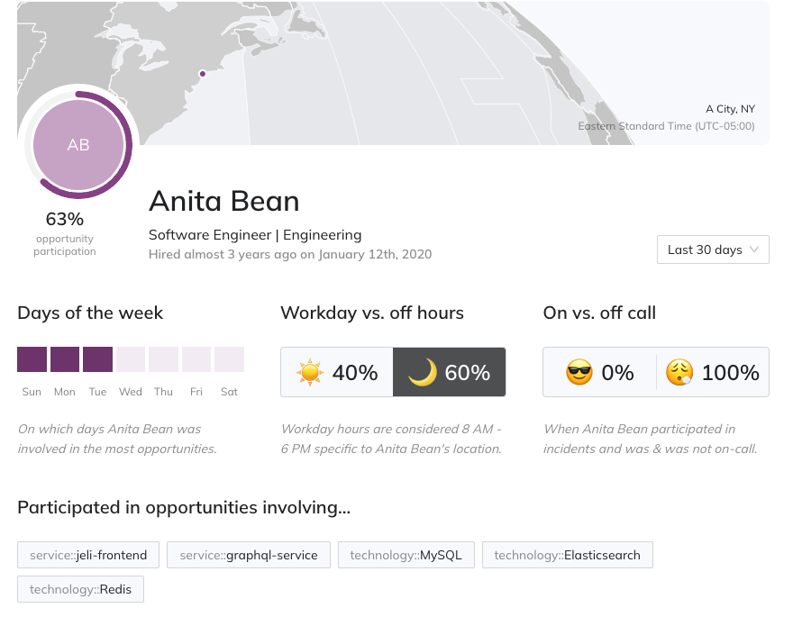Open the technology::MySQL tag

point(406,555)
